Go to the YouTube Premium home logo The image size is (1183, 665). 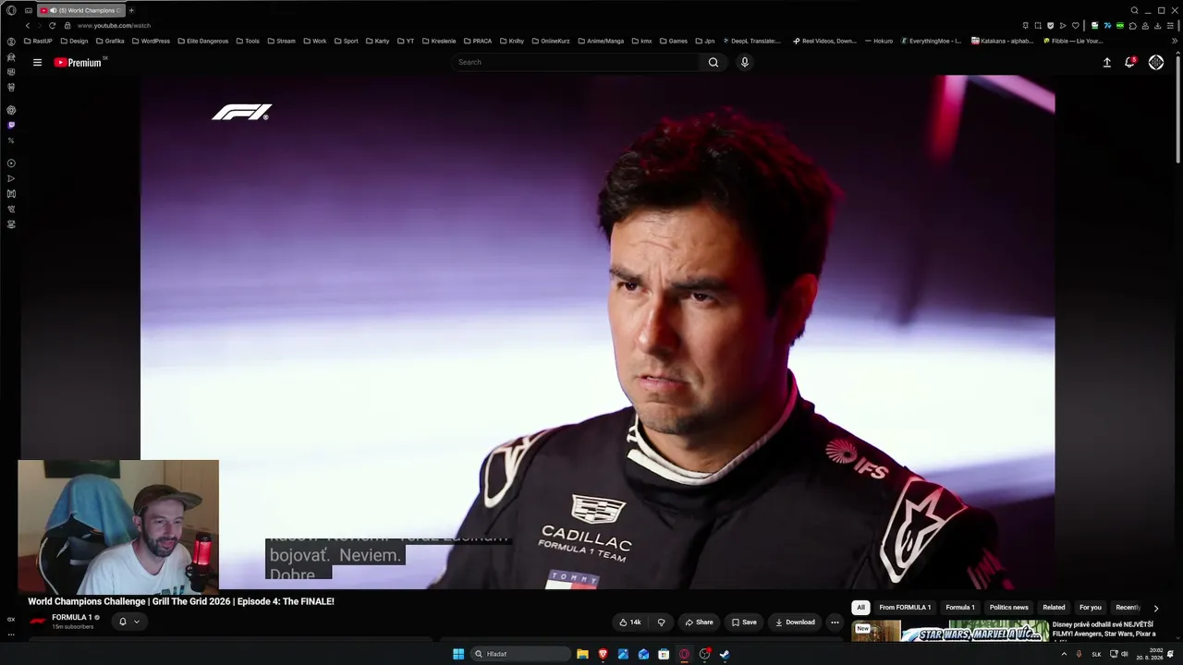[78, 63]
